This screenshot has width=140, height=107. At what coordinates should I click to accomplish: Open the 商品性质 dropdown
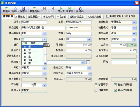[x=134, y=22]
